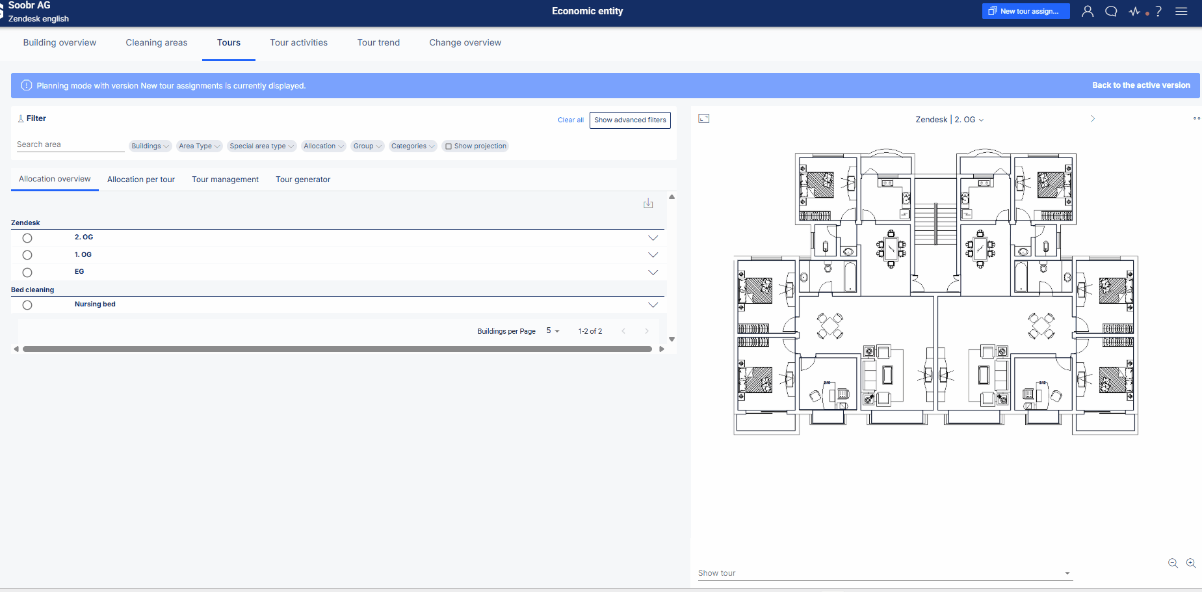Click the floor plan fullscreen icon
Image resolution: width=1202 pixels, height=592 pixels.
704,118
